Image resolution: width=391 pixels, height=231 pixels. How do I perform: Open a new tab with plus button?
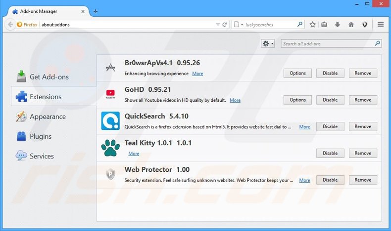[x=96, y=11]
